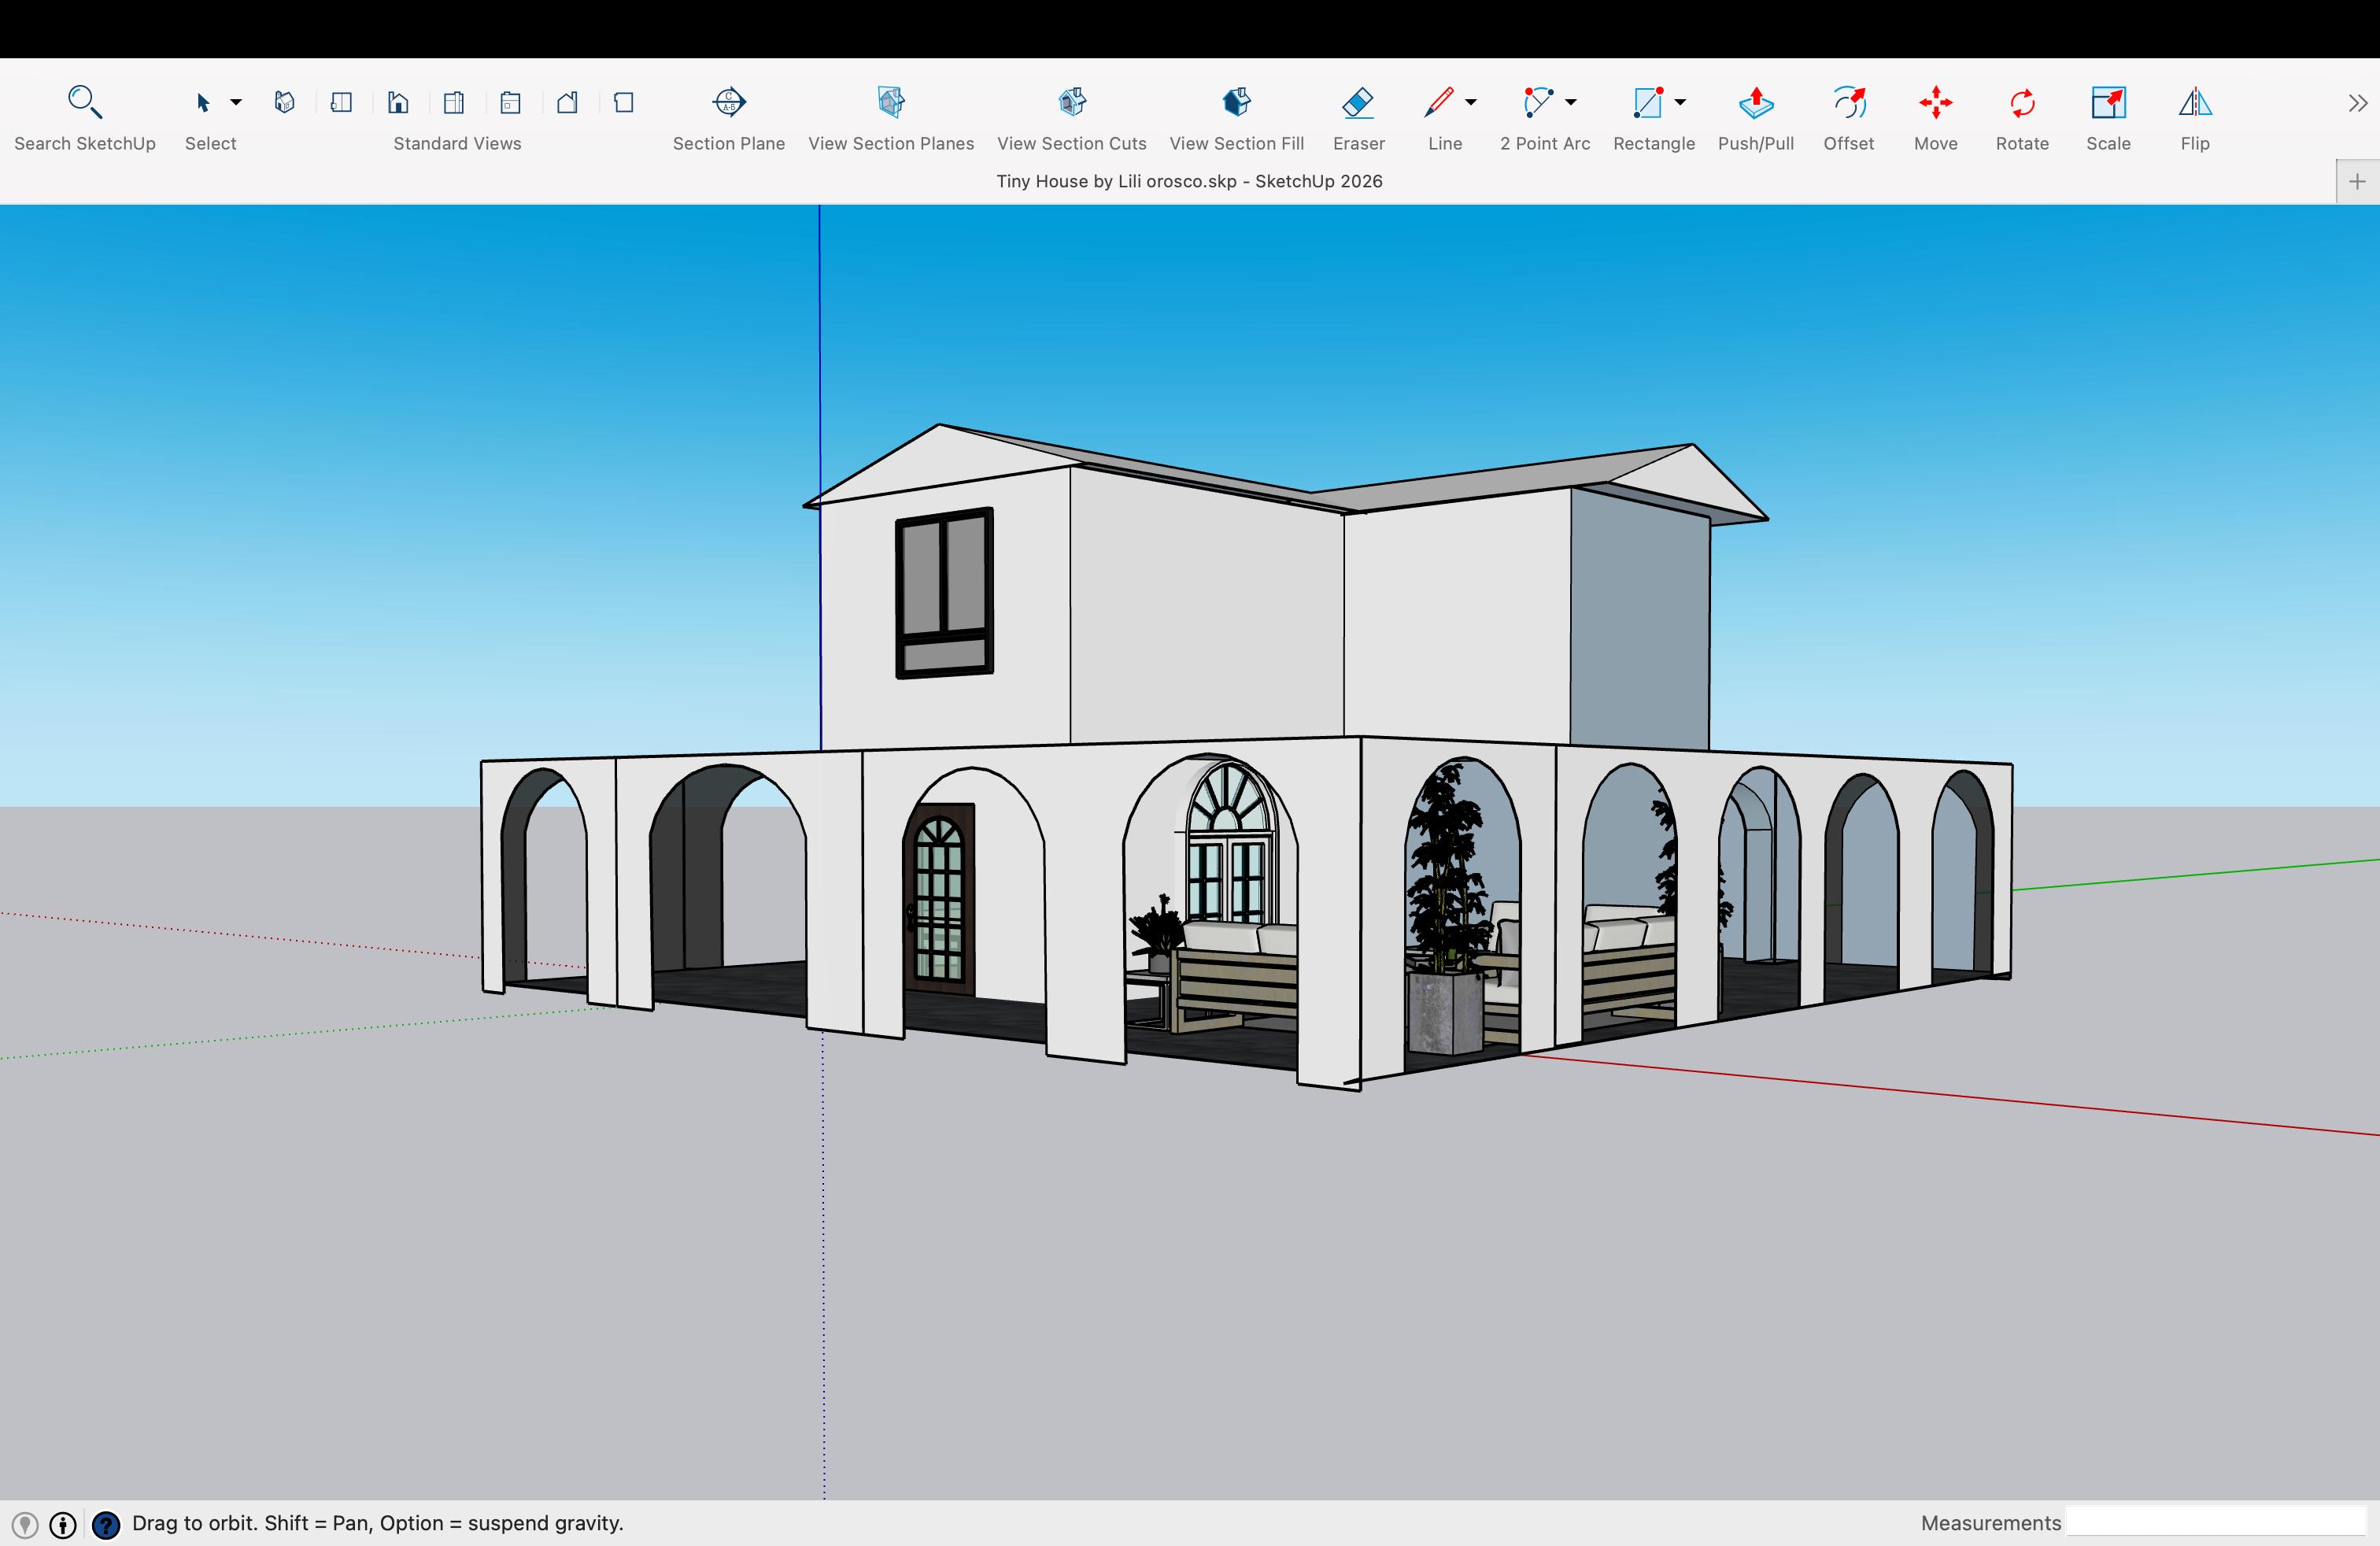Open the Rectangle tool dropdown arrow

(1680, 102)
